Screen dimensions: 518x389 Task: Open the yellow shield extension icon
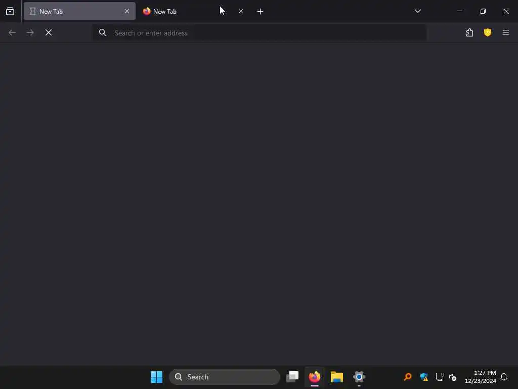coord(488,32)
